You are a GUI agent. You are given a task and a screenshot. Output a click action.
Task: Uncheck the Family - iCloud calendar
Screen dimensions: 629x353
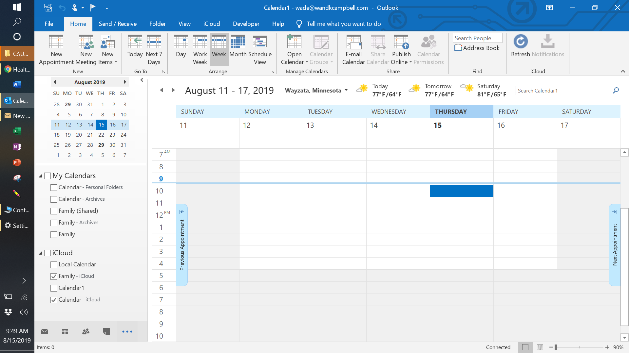(54, 277)
